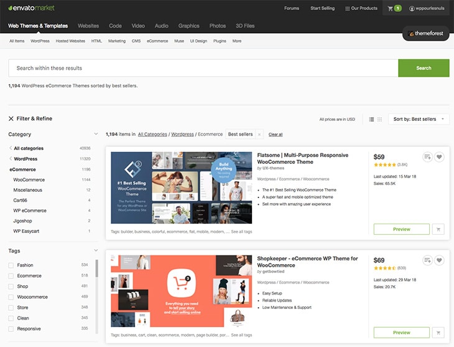Screen dimensions: 454x347
Task: Open the Graphics marketplace tab
Action: click(189, 26)
